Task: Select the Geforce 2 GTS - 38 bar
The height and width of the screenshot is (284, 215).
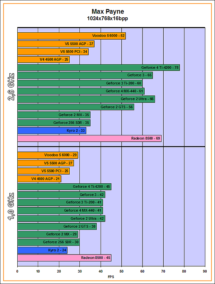Action: 57,226
